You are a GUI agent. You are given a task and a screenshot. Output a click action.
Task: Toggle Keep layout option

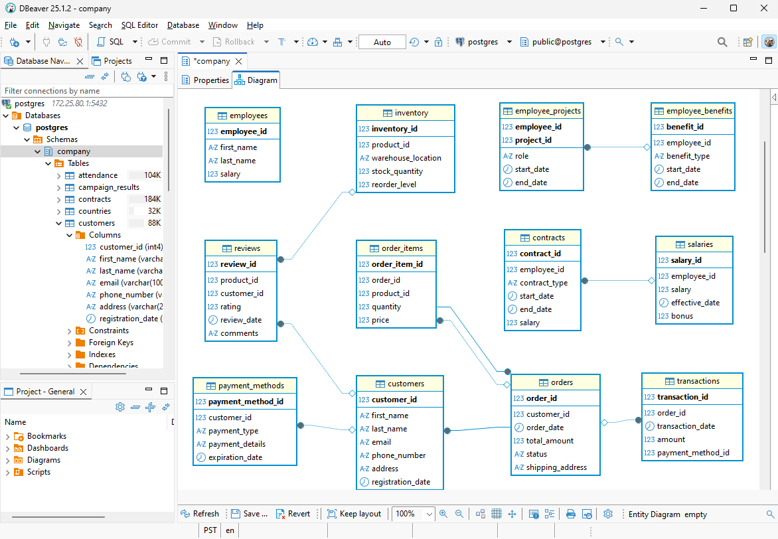click(354, 514)
